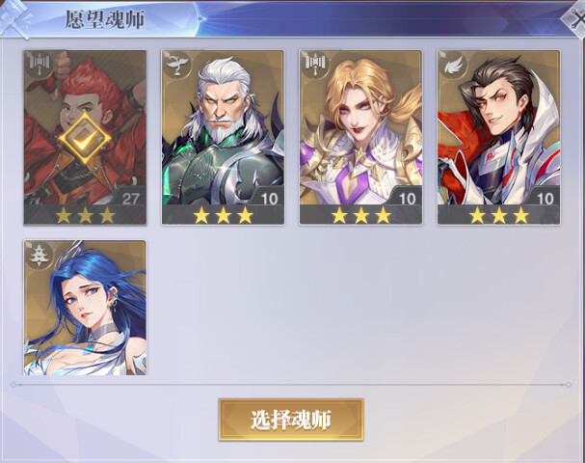Screen dimensions: 585x463
Task: Click the level 10 badge on the blonde hero
Action: 407,198
